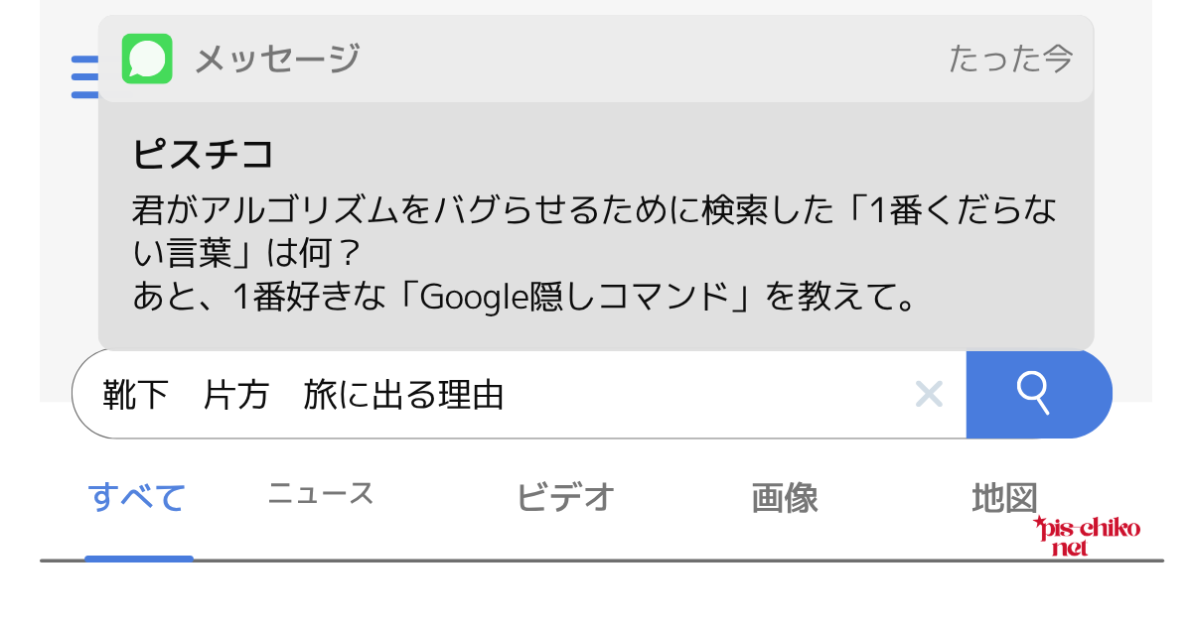Tap the message line reading い言葉」は何？

244,253
